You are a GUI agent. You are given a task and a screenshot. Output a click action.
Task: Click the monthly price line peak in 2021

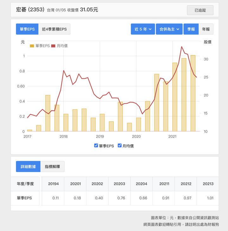181,47
